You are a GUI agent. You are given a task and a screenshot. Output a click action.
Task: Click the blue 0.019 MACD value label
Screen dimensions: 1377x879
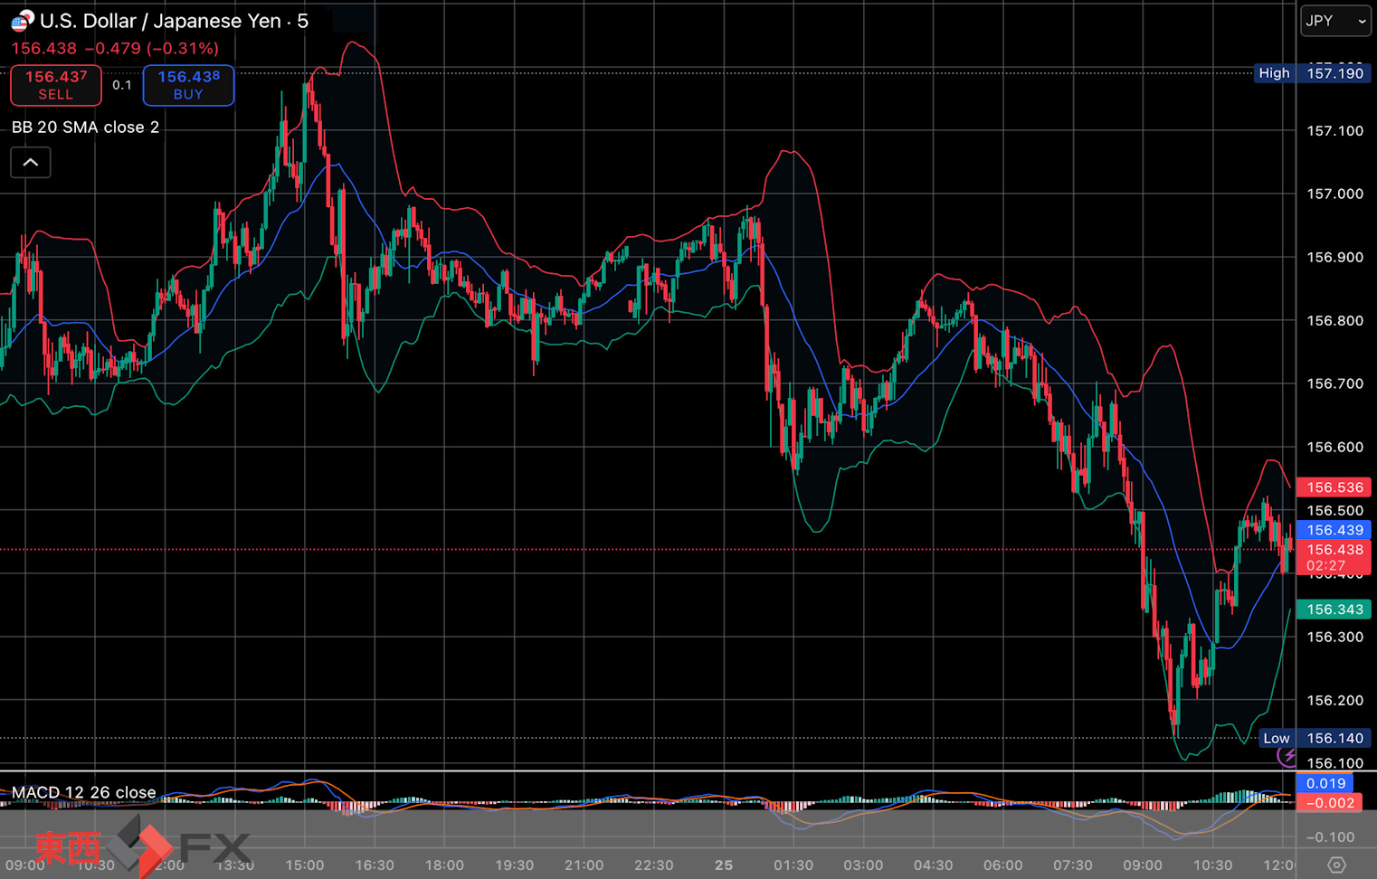pos(1325,783)
